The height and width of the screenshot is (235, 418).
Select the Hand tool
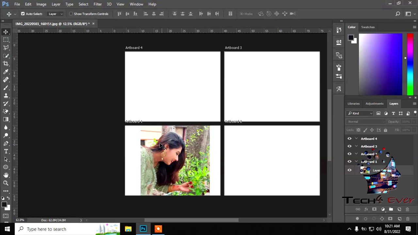click(x=6, y=175)
